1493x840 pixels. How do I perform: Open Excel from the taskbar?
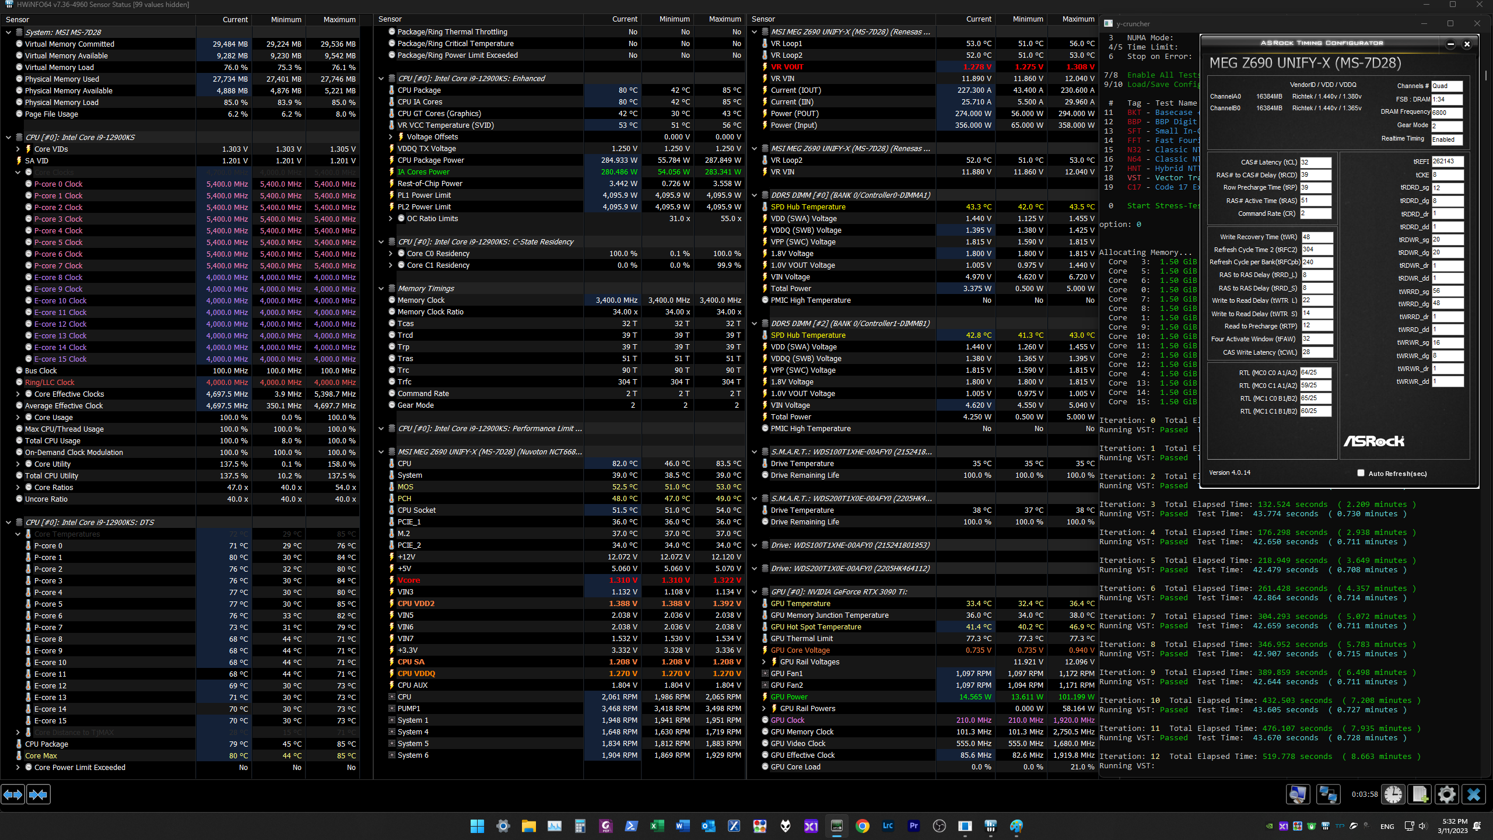pyautogui.click(x=657, y=826)
